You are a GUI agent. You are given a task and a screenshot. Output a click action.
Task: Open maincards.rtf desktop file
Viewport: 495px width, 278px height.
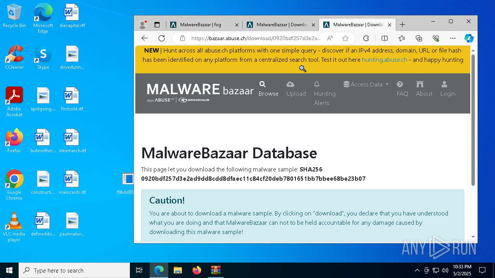pyautogui.click(x=72, y=183)
